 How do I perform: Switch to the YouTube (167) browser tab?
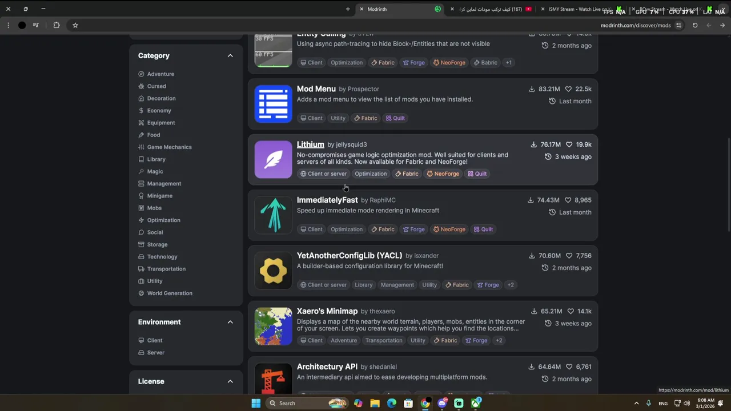(491, 9)
